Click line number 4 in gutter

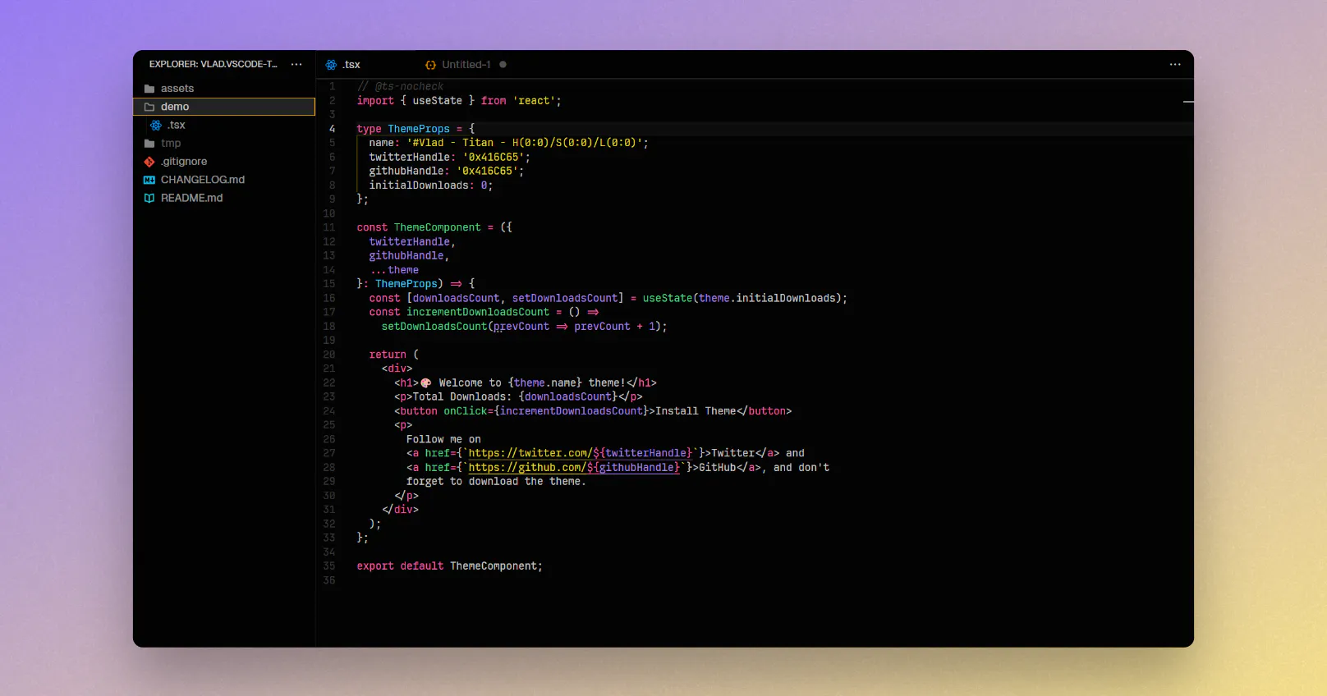(332, 129)
